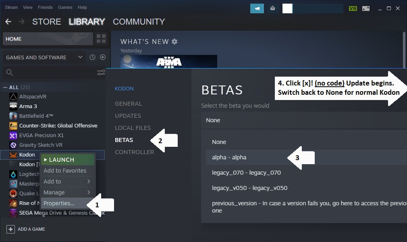Switch to the LIBRARY tab
This screenshot has width=407, height=242.
87,21
